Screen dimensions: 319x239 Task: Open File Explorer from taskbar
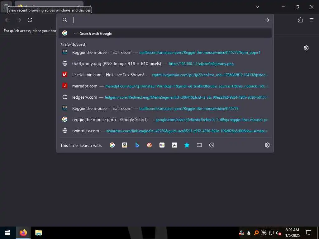(x=38, y=233)
